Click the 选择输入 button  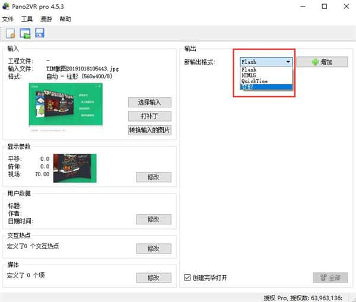pos(150,102)
